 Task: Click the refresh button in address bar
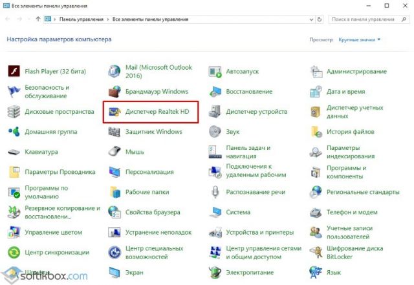320,19
